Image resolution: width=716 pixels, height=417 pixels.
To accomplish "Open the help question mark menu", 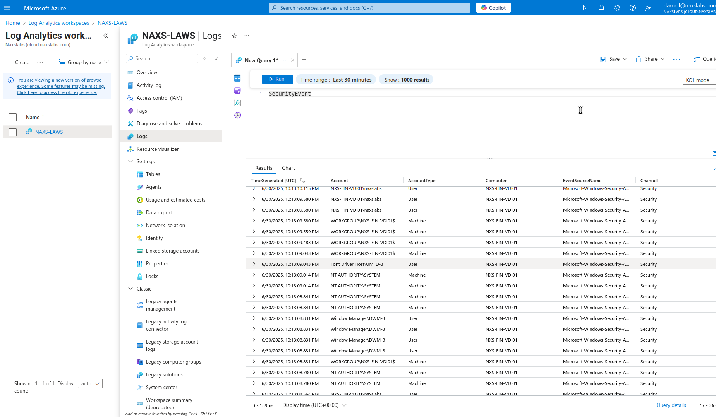I will pyautogui.click(x=633, y=8).
